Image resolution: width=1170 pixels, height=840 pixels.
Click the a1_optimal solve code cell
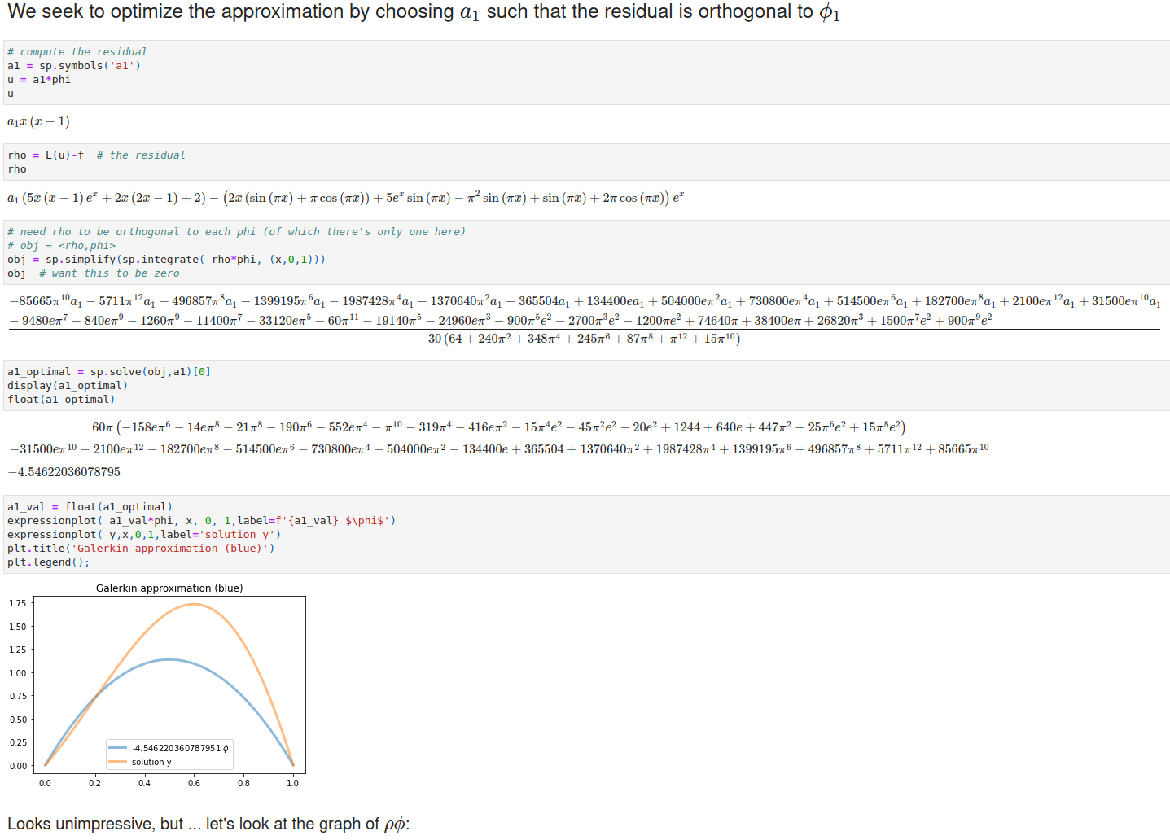(586, 386)
